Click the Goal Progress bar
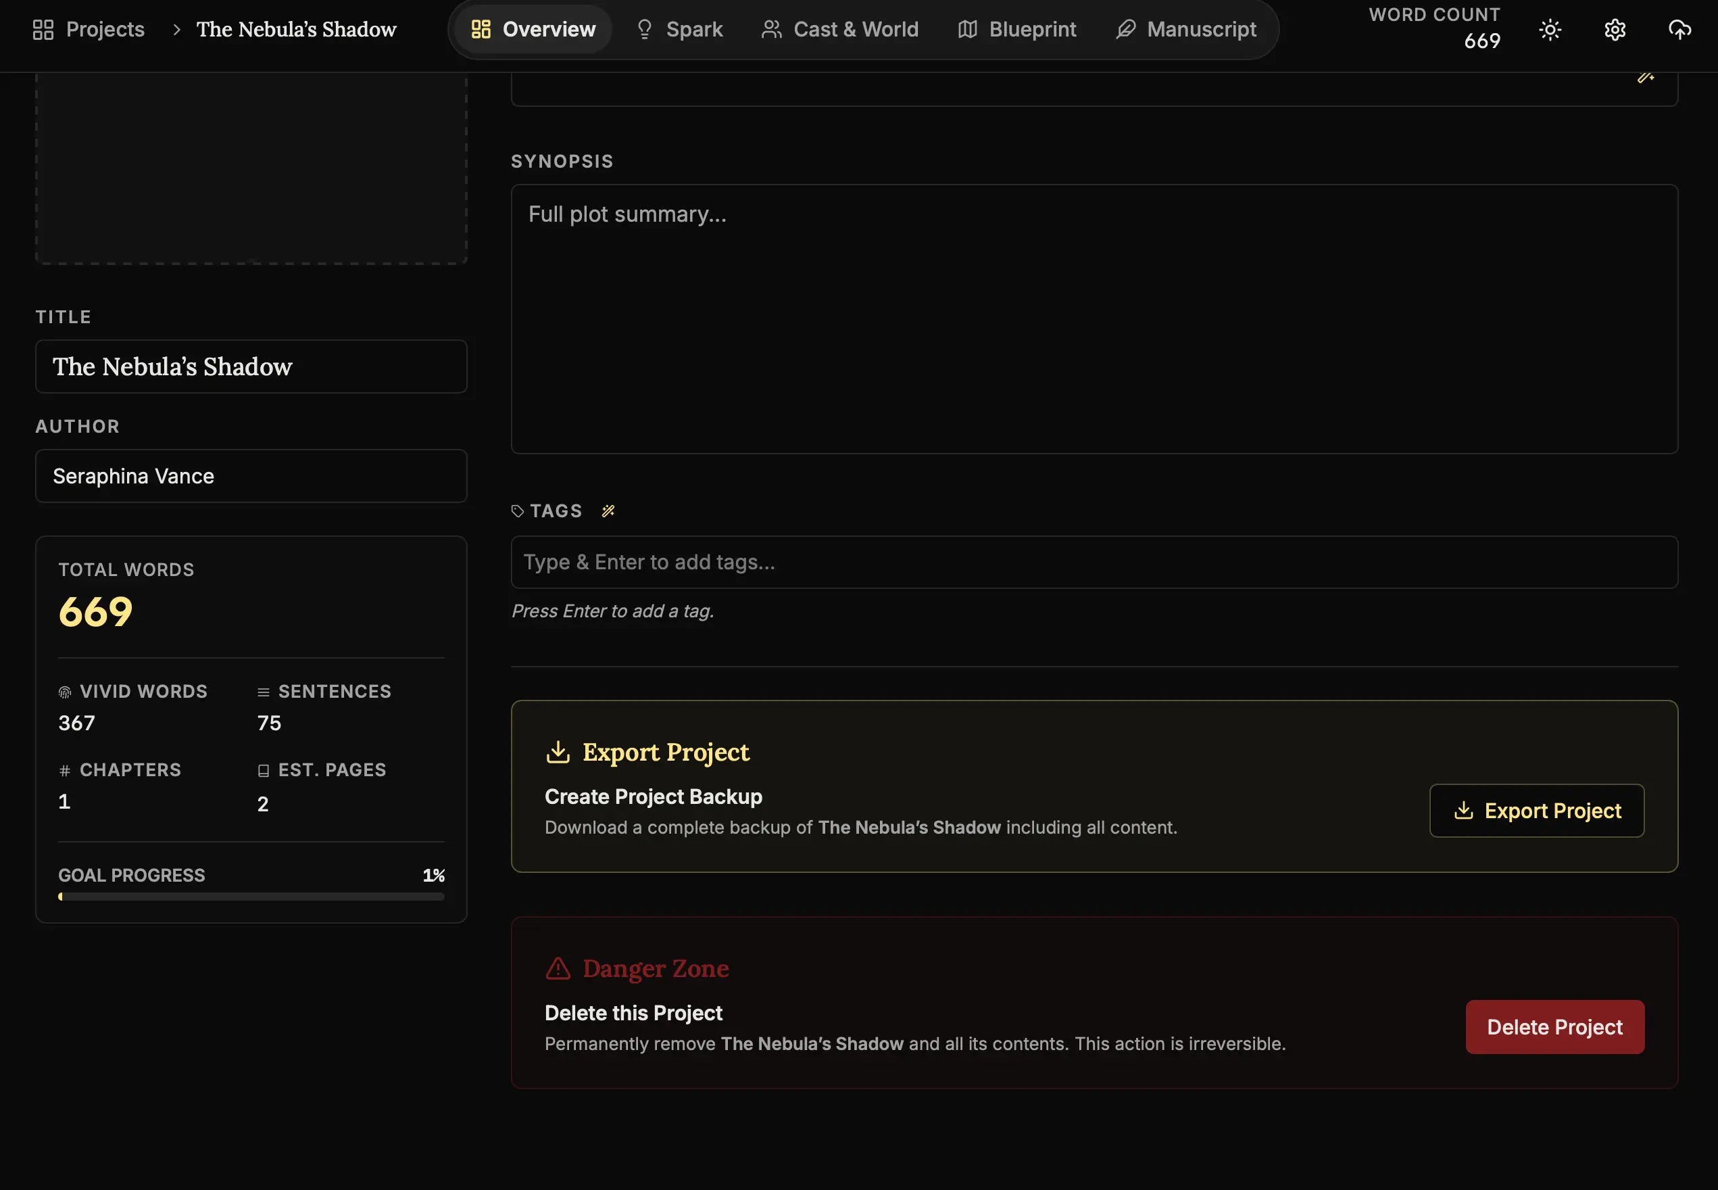 point(251,897)
